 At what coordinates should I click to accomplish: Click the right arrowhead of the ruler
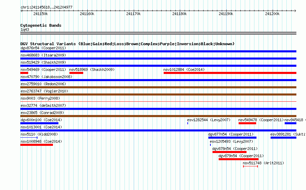point(295,11)
